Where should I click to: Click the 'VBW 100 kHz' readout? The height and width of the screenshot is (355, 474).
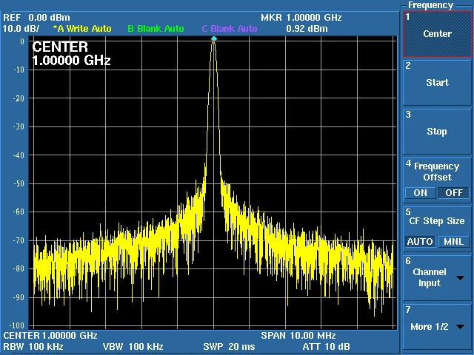[x=133, y=347]
